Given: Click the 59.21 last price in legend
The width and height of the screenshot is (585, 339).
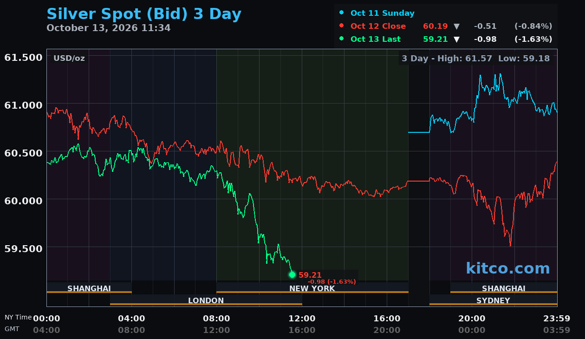Looking at the screenshot, I should (x=435, y=39).
